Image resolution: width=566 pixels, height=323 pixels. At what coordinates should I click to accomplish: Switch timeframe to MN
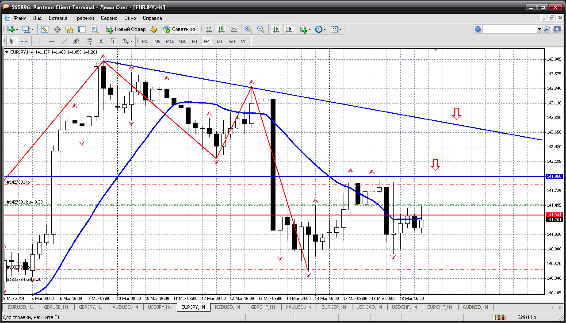(x=244, y=41)
